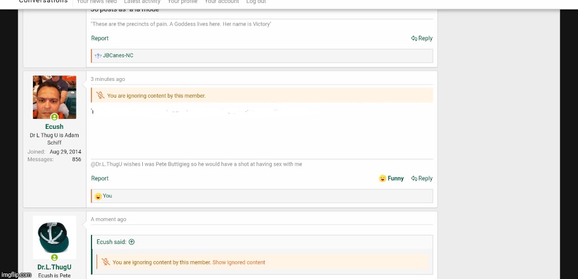578x279 pixels.
Task: Open Your profile page
Action: 182,2
